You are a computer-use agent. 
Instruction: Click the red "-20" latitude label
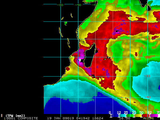pos(147,57)
